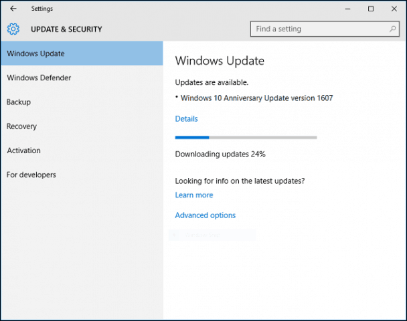Click the download progress bar

point(246,137)
